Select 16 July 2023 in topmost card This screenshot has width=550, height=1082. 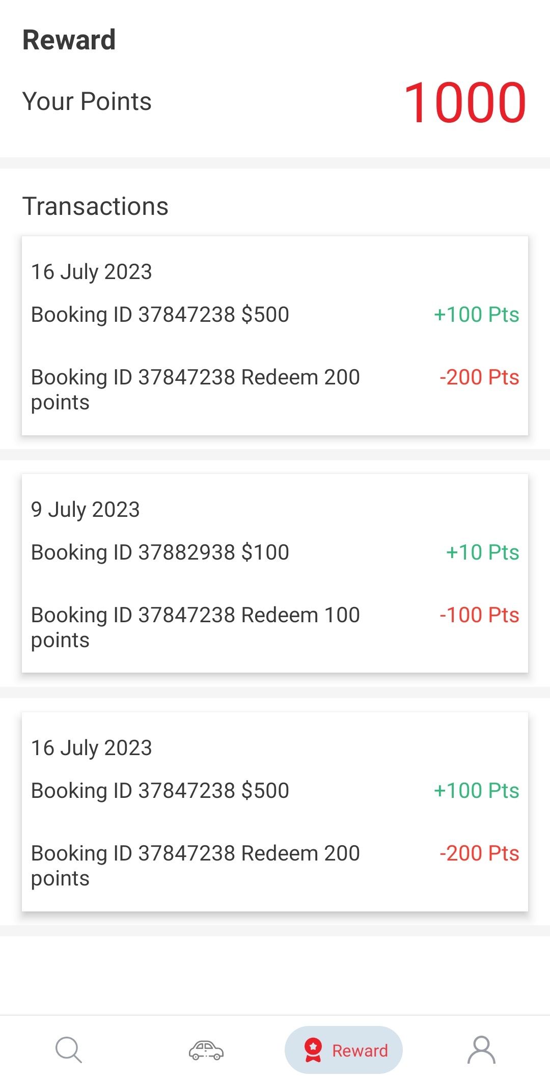coord(92,272)
